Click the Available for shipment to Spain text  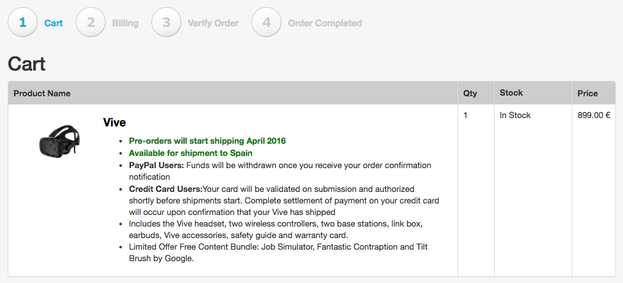pyautogui.click(x=191, y=153)
